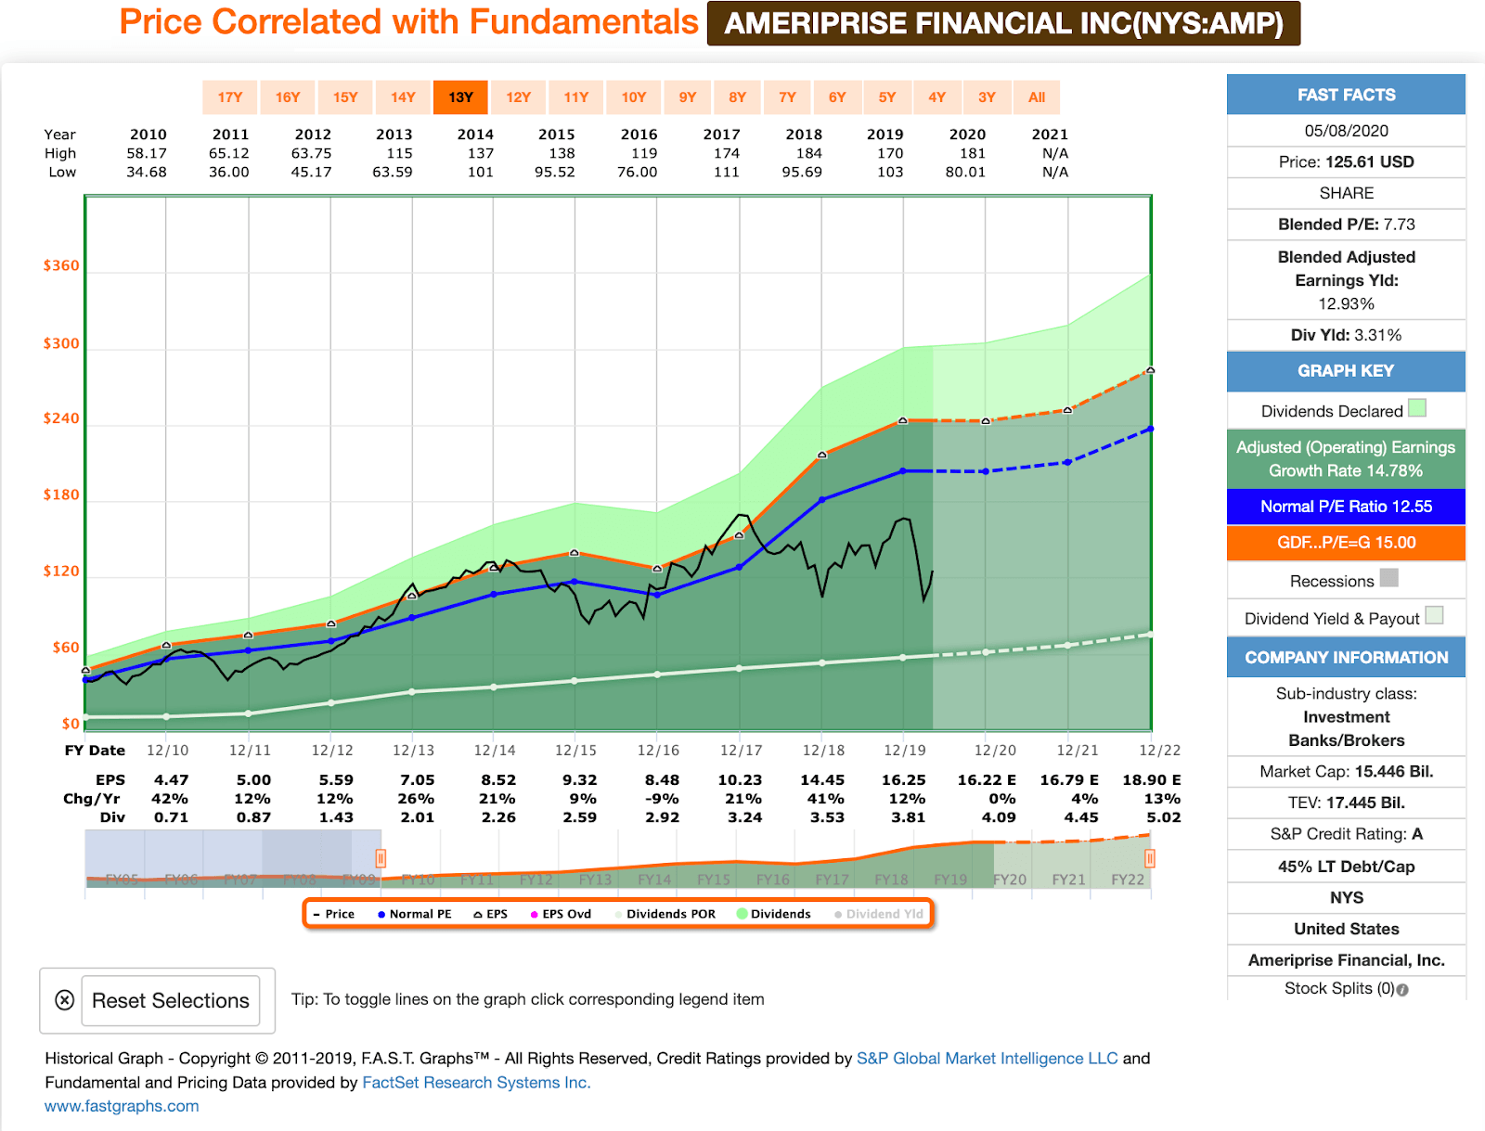This screenshot has height=1131, width=1485.
Task: Click Adjusted Operating Earnings Growth Rate key
Action: click(x=1346, y=458)
